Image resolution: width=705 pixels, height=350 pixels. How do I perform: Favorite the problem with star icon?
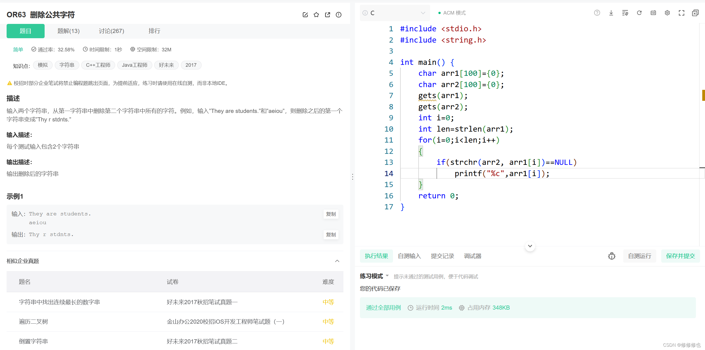pos(316,15)
